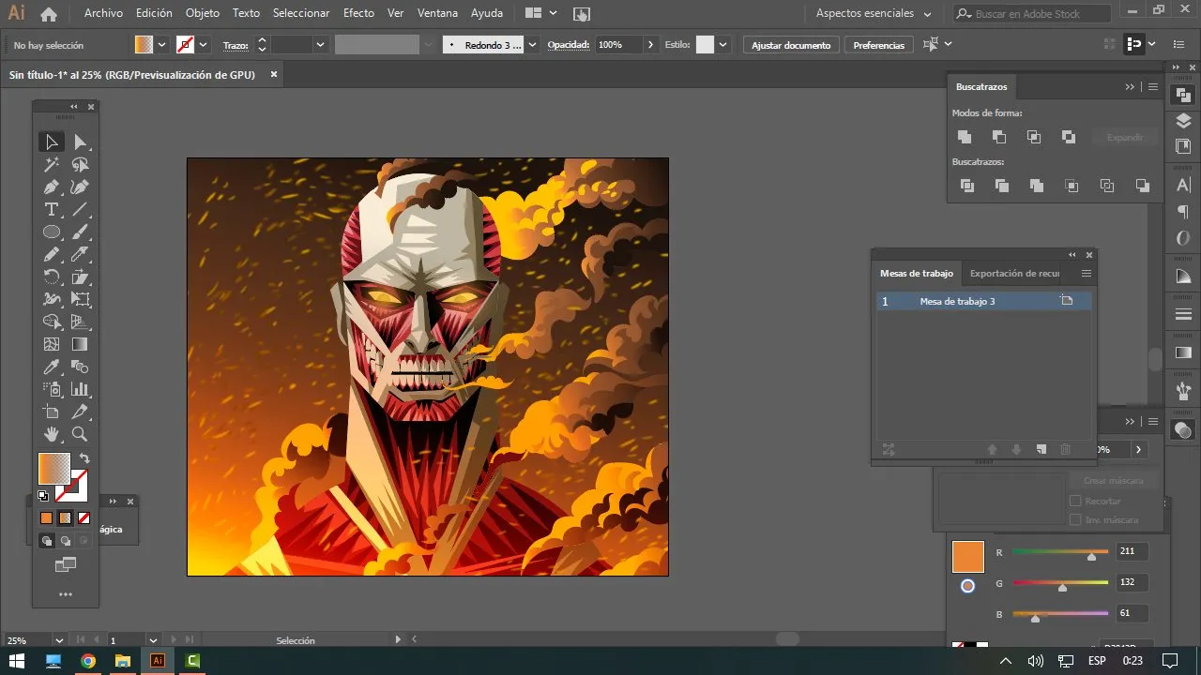
Task: Select the Slice tool
Action: pos(81,412)
